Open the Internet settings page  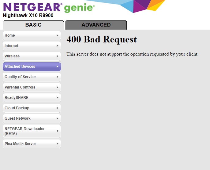(32, 46)
